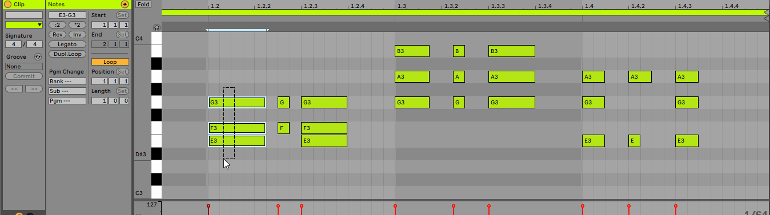Select the short F note
This screenshot has height=215, width=770.
(x=283, y=128)
